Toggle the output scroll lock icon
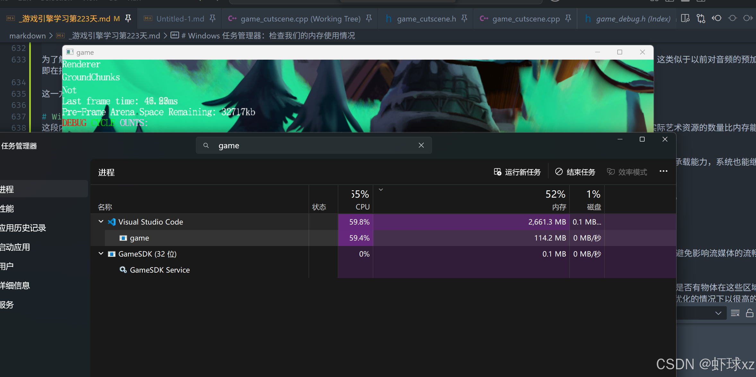Screen dimensions: 756x377 (750, 313)
